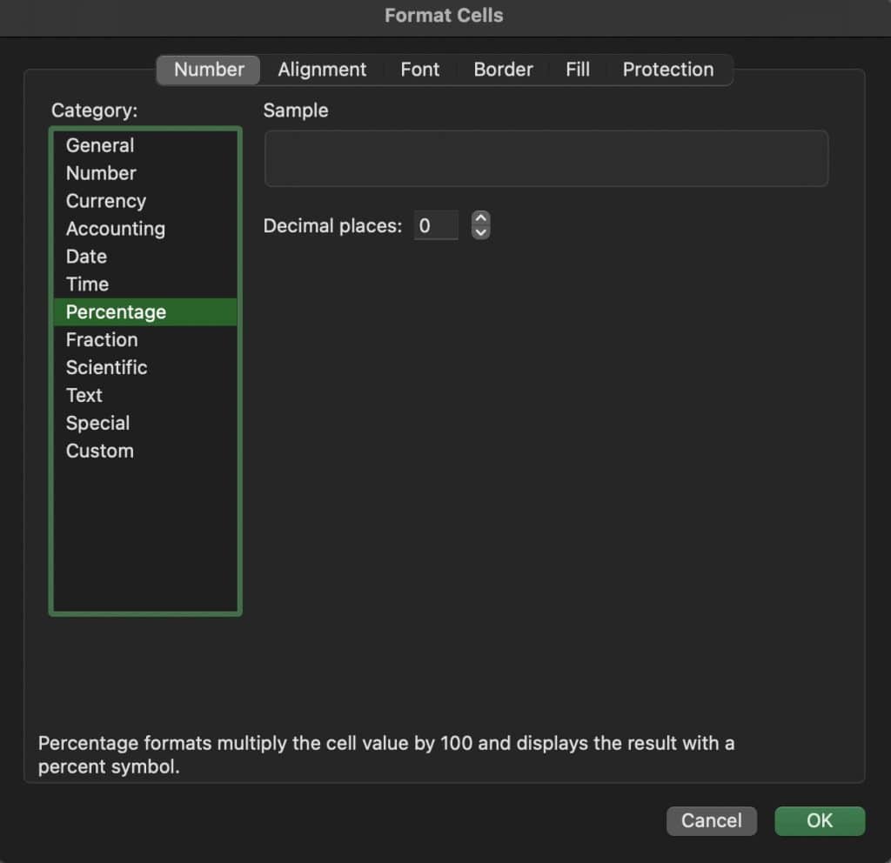
Task: Pick the Custom category
Action: click(x=99, y=451)
